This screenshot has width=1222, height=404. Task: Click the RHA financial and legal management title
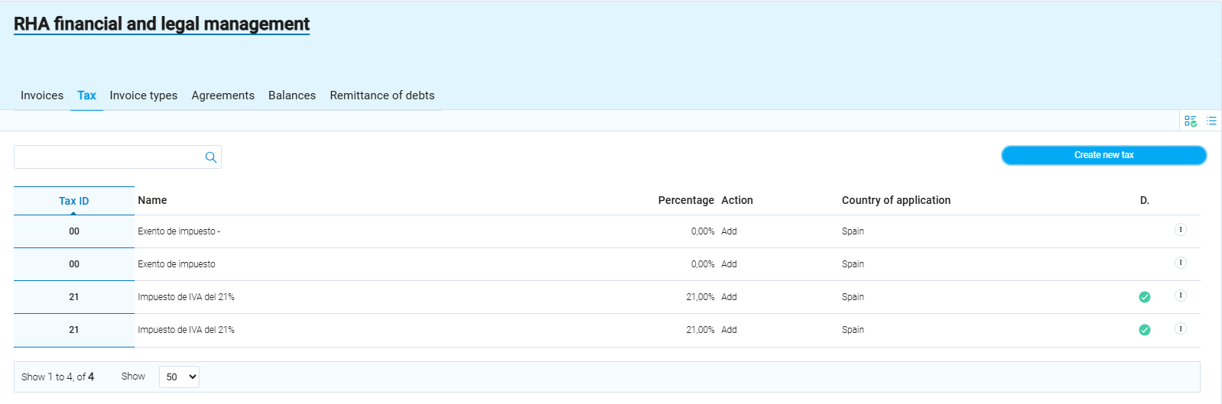click(x=161, y=24)
